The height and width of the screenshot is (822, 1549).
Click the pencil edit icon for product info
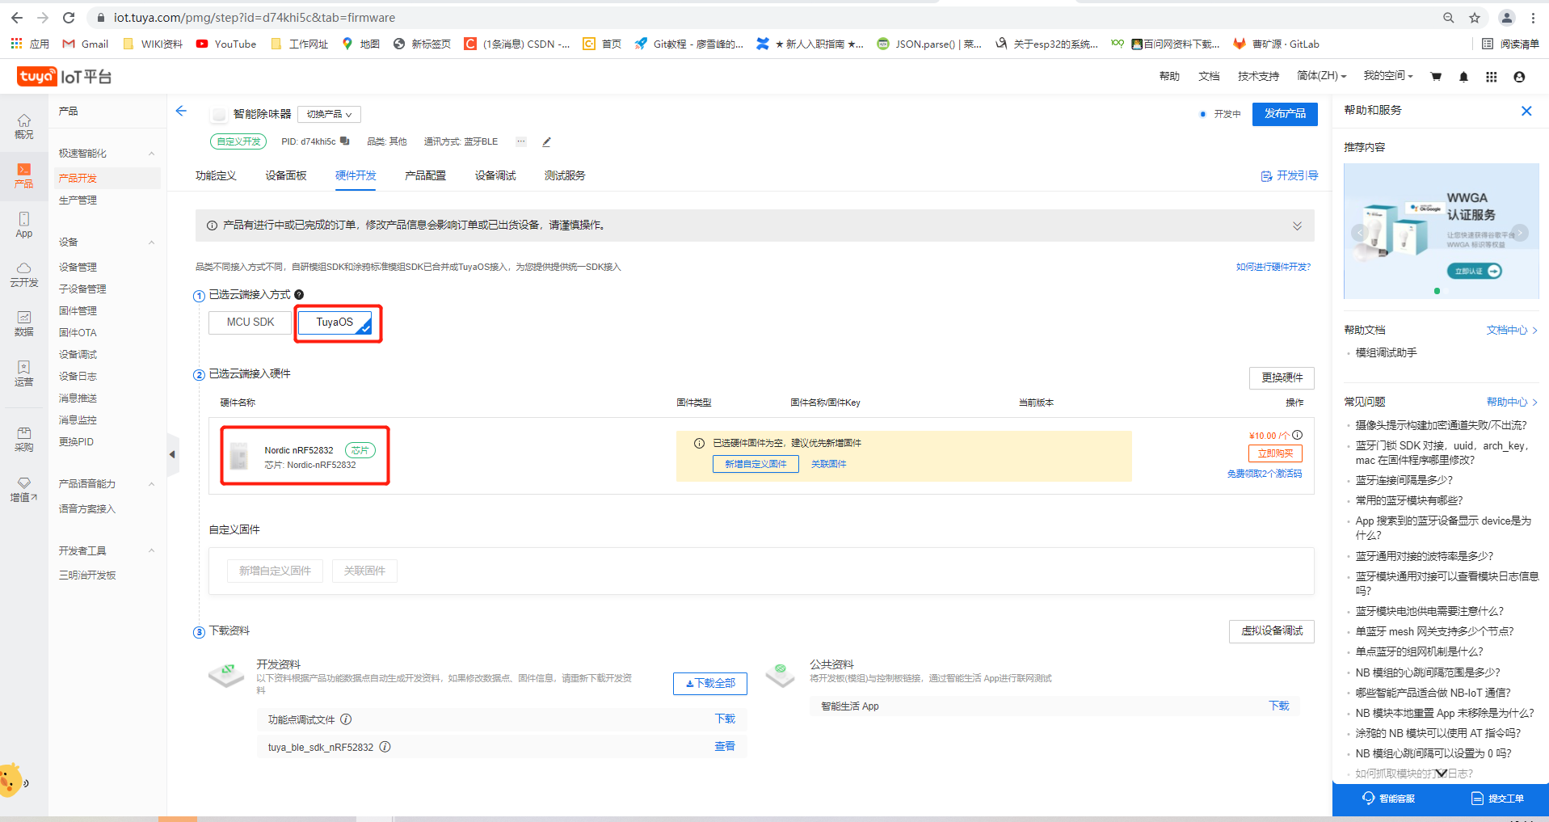click(546, 141)
